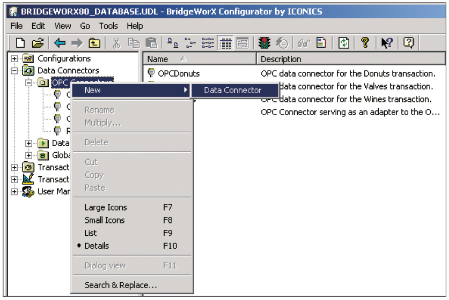Click the What's This pointer help icon
This screenshot has width=449, height=300.
point(387,43)
